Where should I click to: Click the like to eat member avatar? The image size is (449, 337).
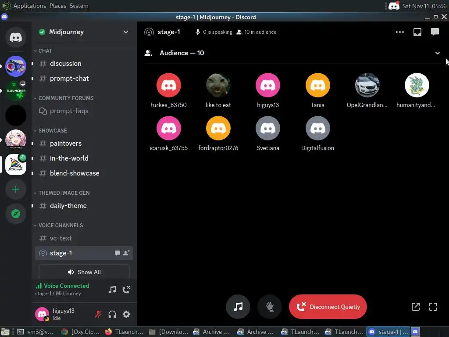coord(218,85)
